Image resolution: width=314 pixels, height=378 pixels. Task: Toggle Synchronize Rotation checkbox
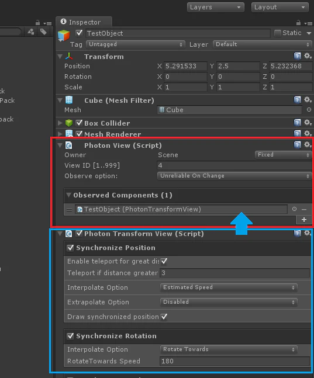click(70, 336)
